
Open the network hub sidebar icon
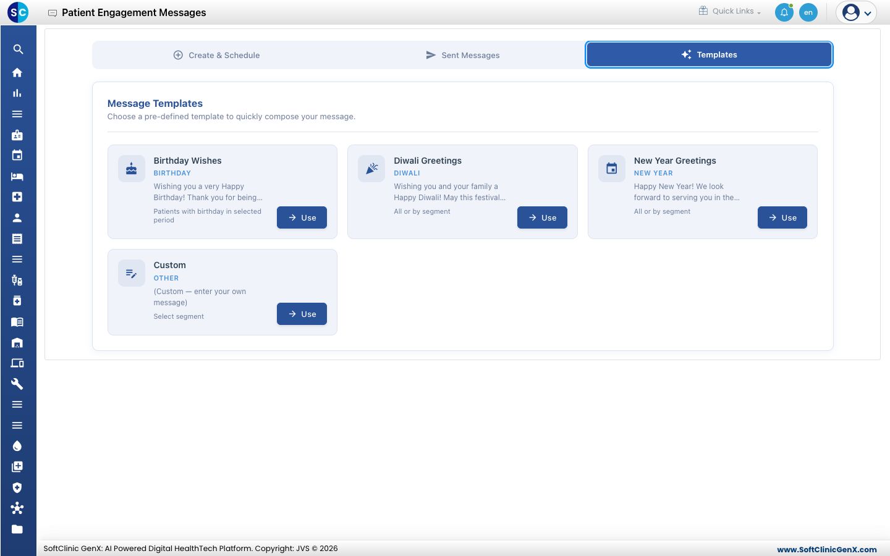[x=17, y=508]
